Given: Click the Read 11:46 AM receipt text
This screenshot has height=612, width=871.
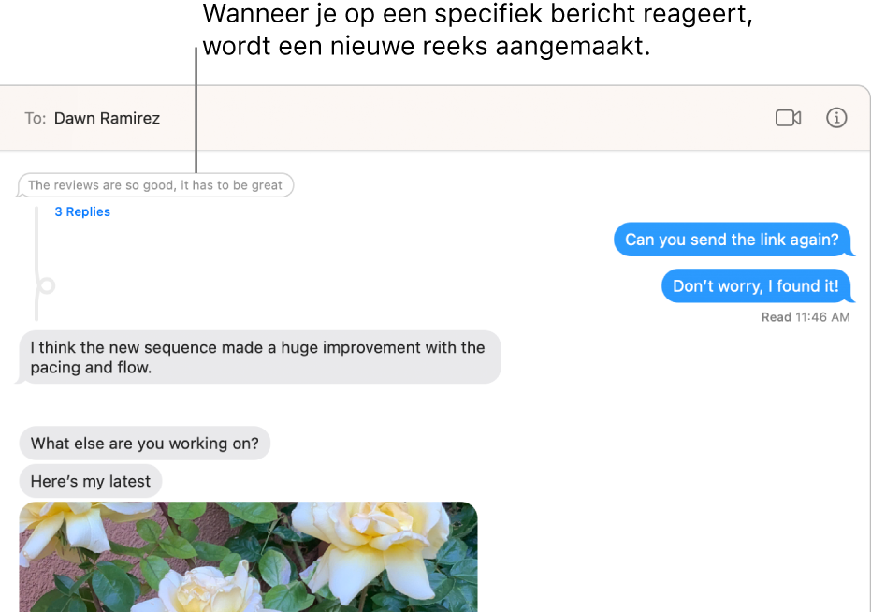Looking at the screenshot, I should (x=805, y=317).
